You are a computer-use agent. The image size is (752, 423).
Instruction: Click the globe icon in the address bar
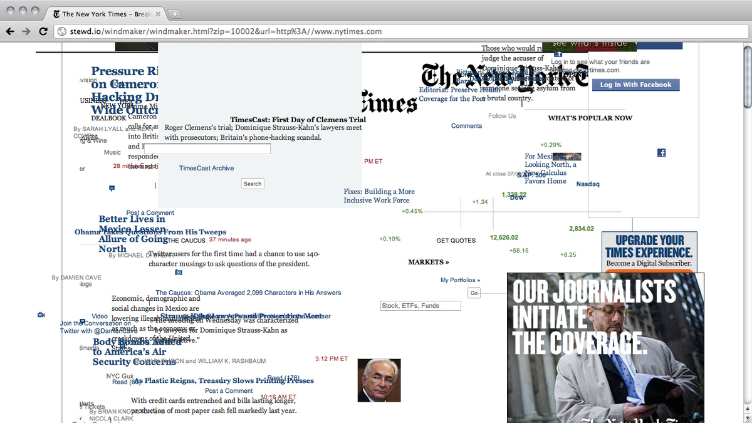62,31
